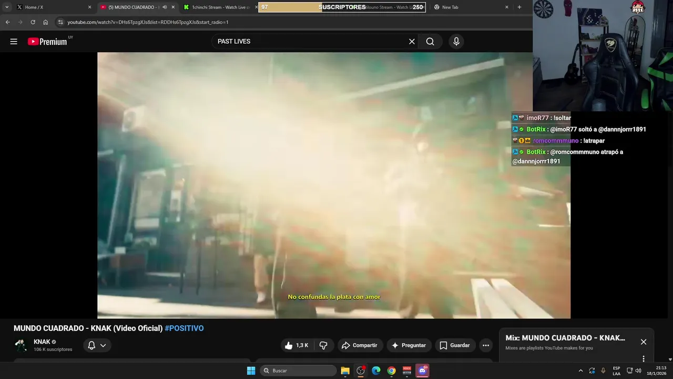Open a new browser tab

[519, 7]
